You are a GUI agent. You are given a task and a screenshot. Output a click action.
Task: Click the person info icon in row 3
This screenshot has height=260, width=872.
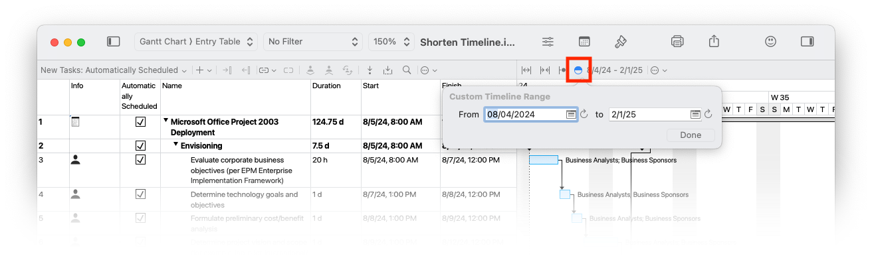[76, 159]
